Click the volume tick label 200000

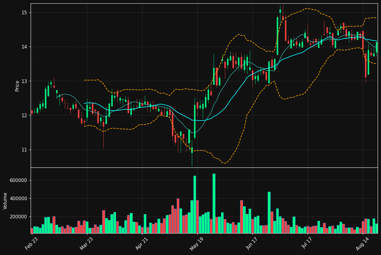tap(19, 217)
